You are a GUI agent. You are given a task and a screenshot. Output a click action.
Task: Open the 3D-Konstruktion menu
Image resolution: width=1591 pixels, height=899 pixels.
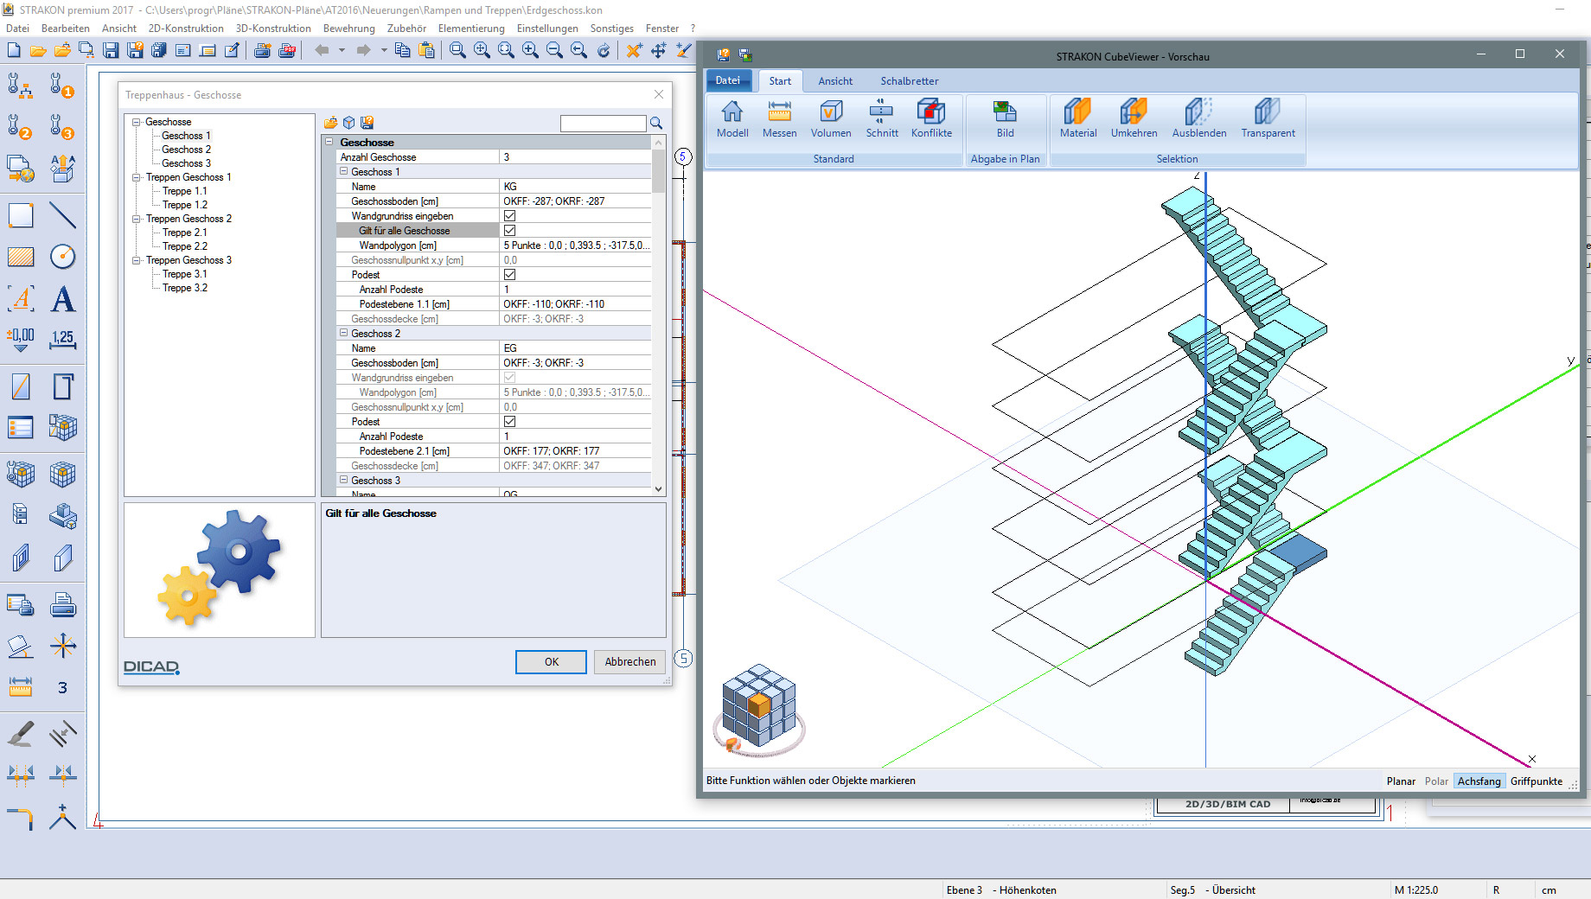[273, 29]
